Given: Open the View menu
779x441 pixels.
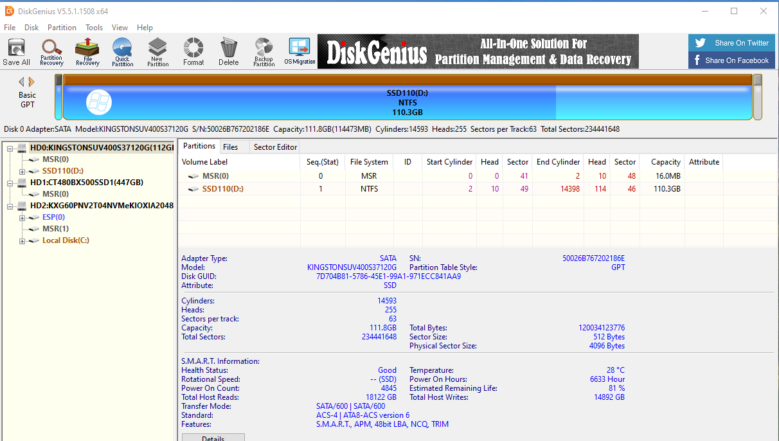Looking at the screenshot, I should [x=120, y=28].
